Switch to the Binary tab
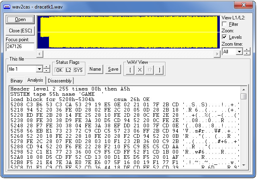257x179 pixels. coord(17,81)
